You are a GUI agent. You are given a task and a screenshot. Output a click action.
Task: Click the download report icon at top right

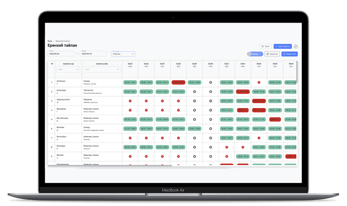point(296,46)
